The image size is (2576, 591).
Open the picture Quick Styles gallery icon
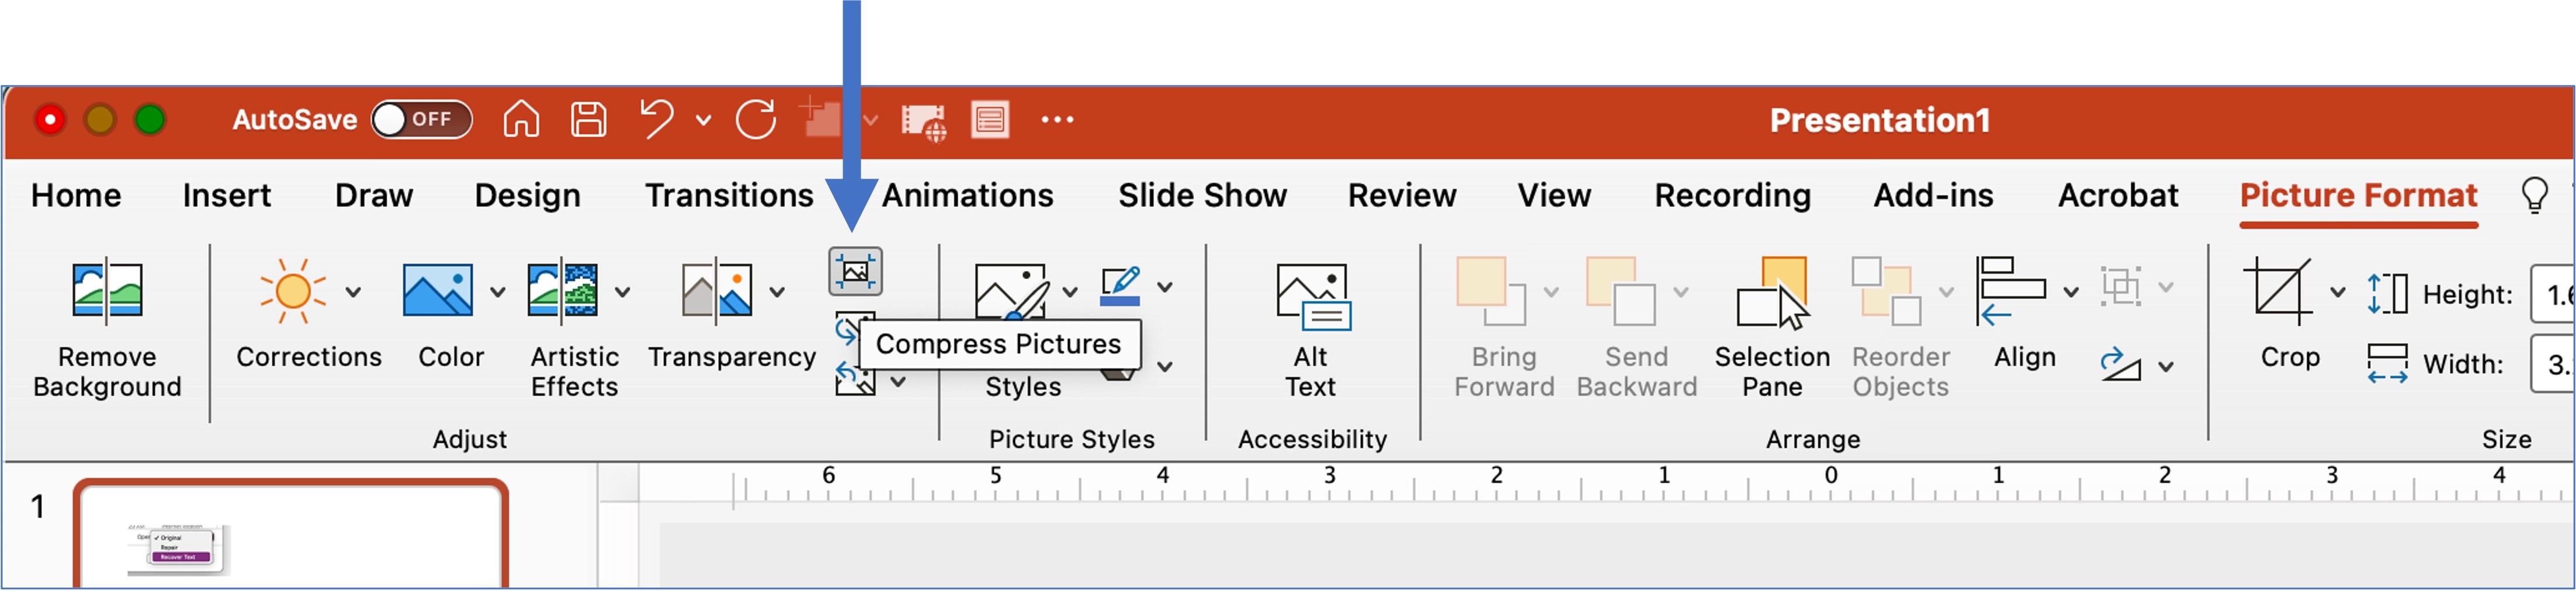click(1011, 291)
